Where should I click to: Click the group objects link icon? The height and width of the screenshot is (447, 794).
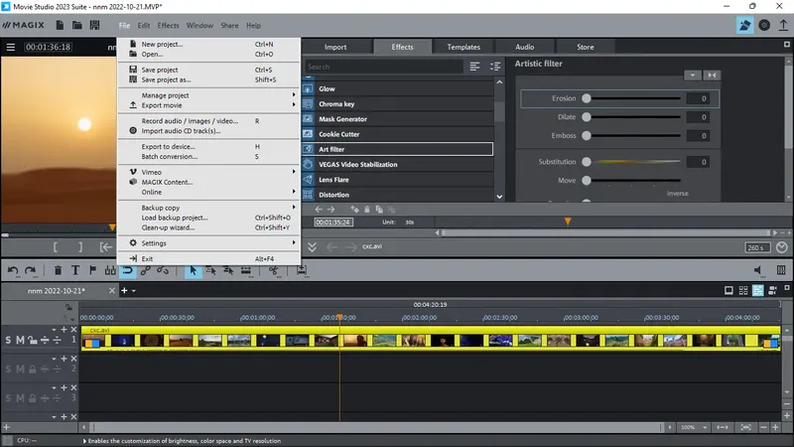pyautogui.click(x=145, y=270)
